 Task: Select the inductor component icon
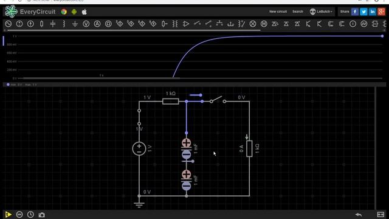point(64,24)
